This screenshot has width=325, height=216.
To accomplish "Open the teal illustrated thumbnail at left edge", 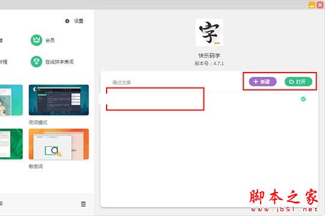I will [11, 100].
